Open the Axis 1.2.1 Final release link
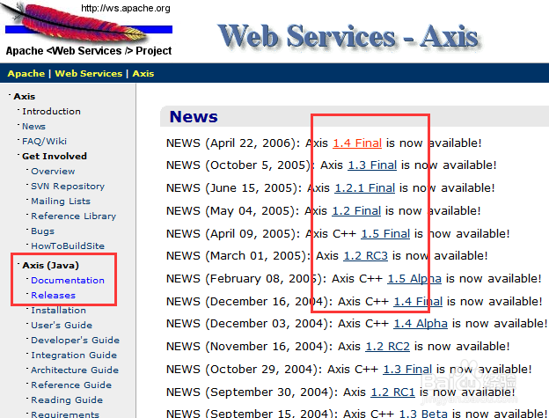This screenshot has width=549, height=418. click(x=365, y=188)
